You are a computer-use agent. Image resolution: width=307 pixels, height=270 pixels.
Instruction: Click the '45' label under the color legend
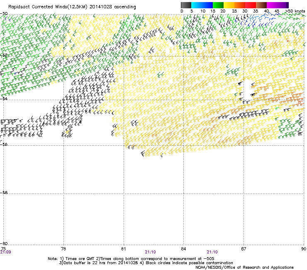(x=277, y=11)
